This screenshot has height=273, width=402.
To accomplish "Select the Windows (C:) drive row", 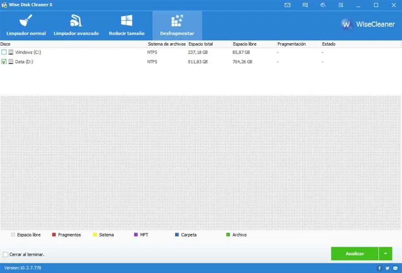I will click(201, 52).
